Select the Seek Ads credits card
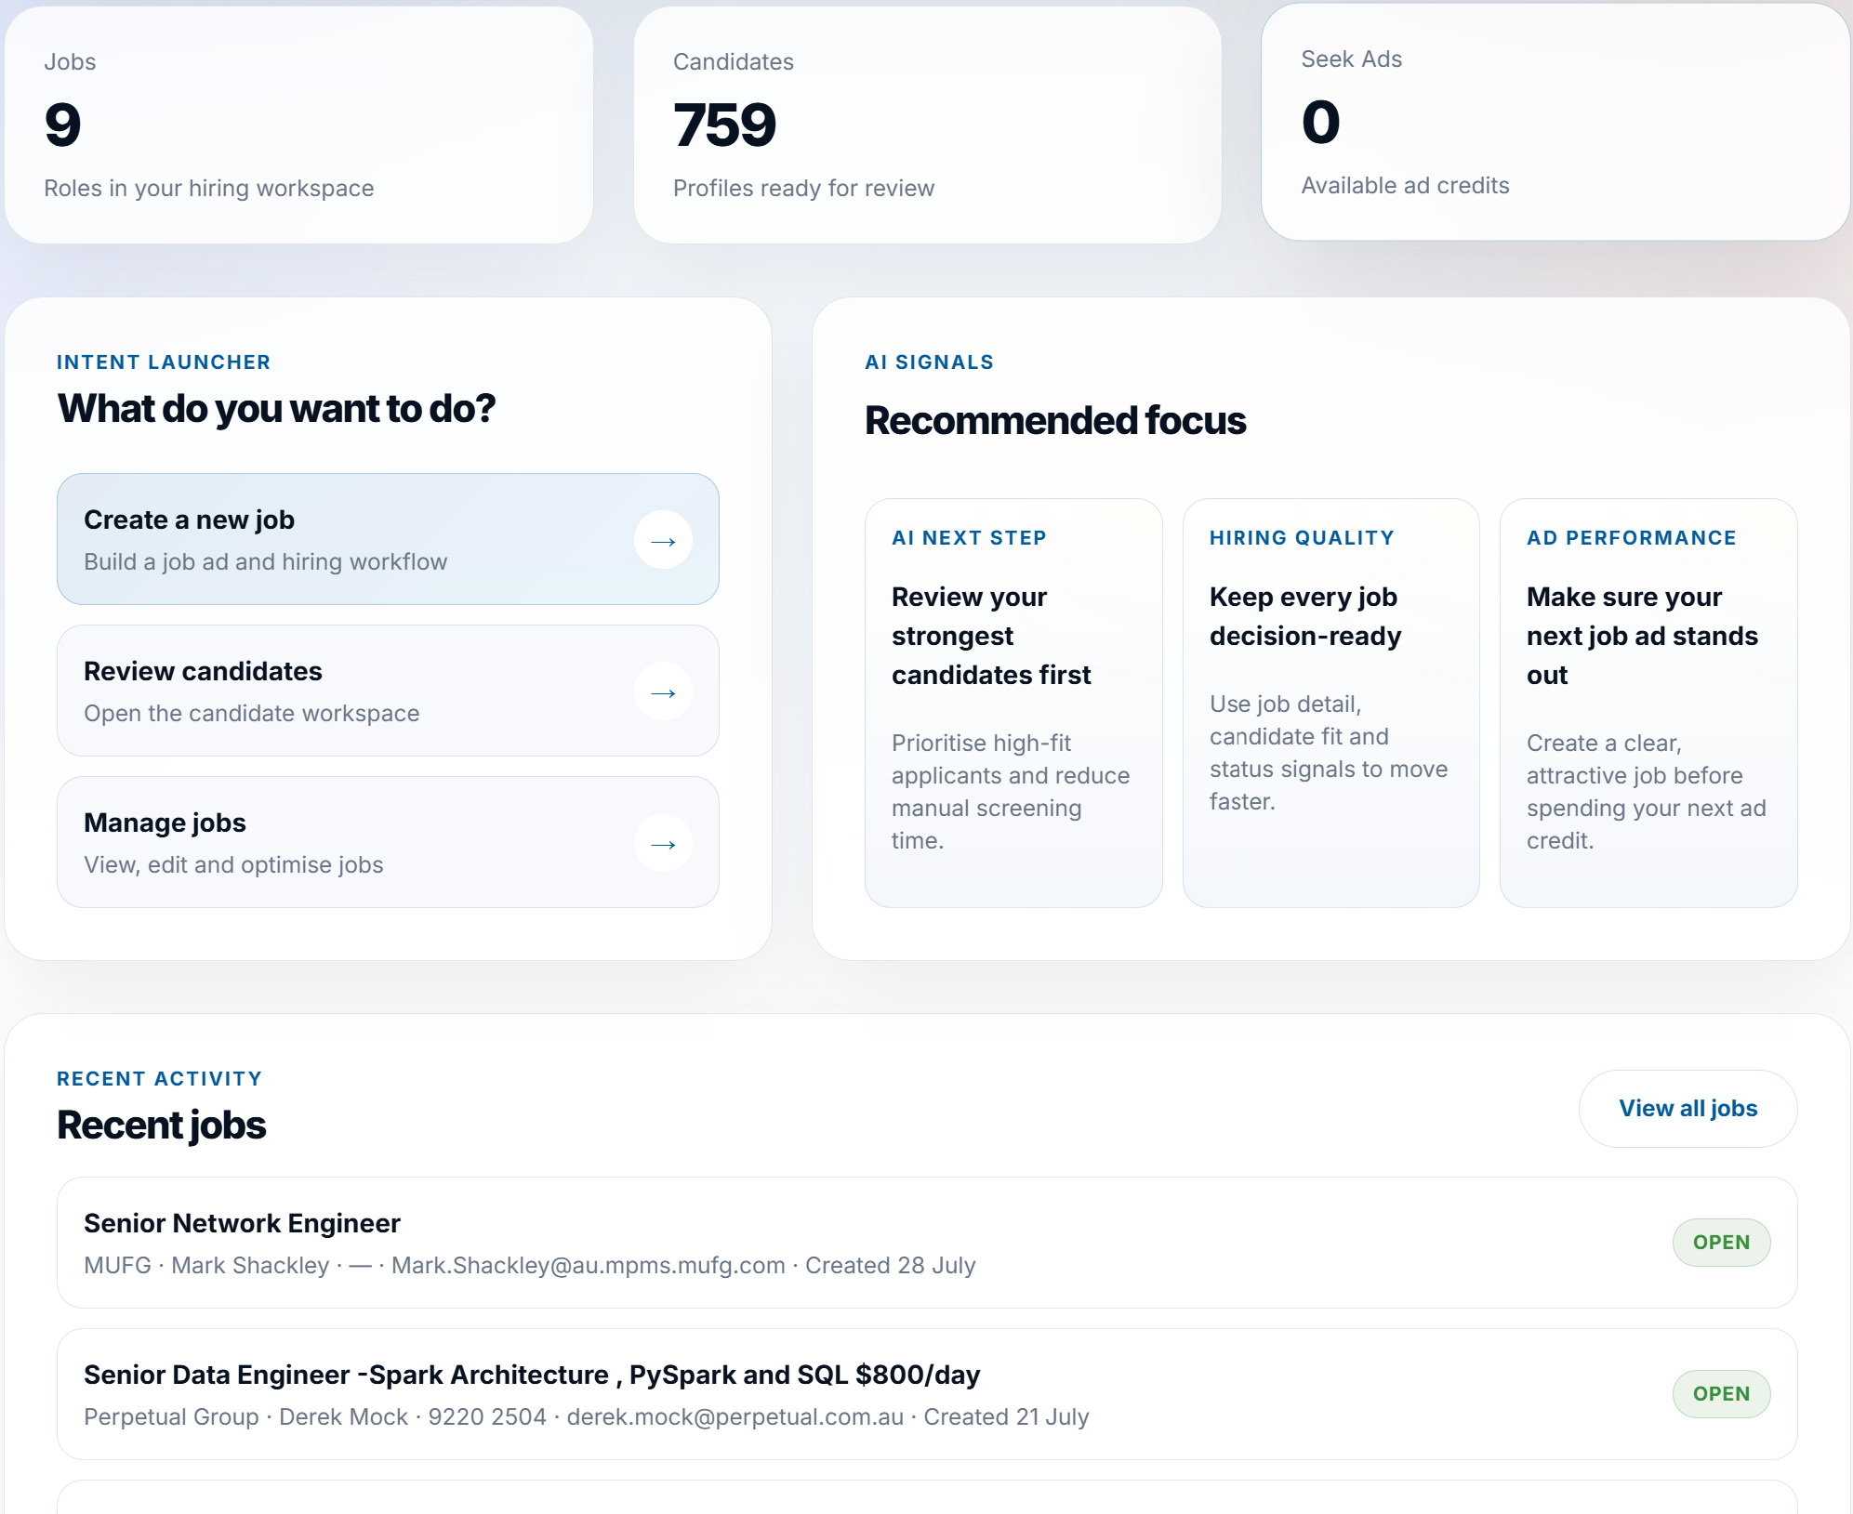Screen dimensions: 1853x1514 [x=1555, y=123]
